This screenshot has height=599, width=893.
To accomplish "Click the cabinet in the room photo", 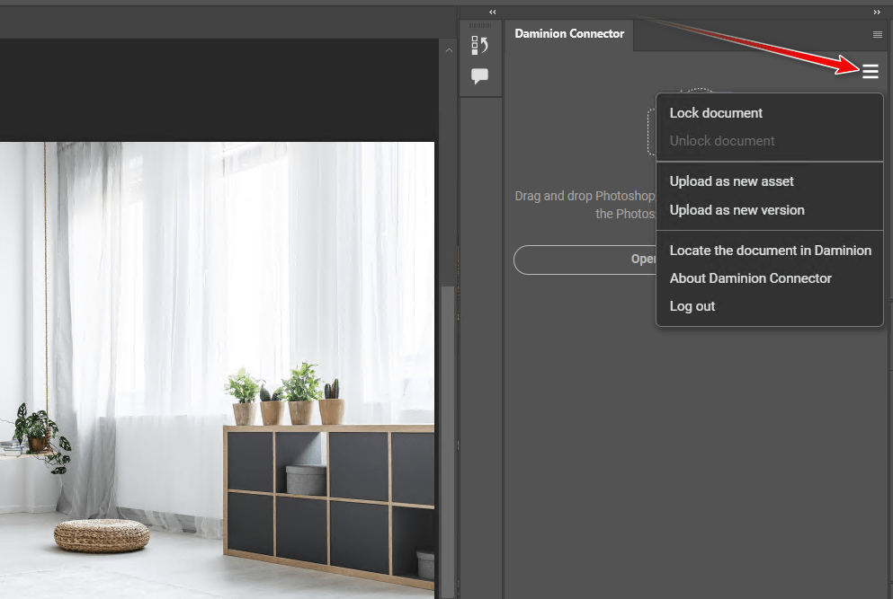I will tap(328, 503).
